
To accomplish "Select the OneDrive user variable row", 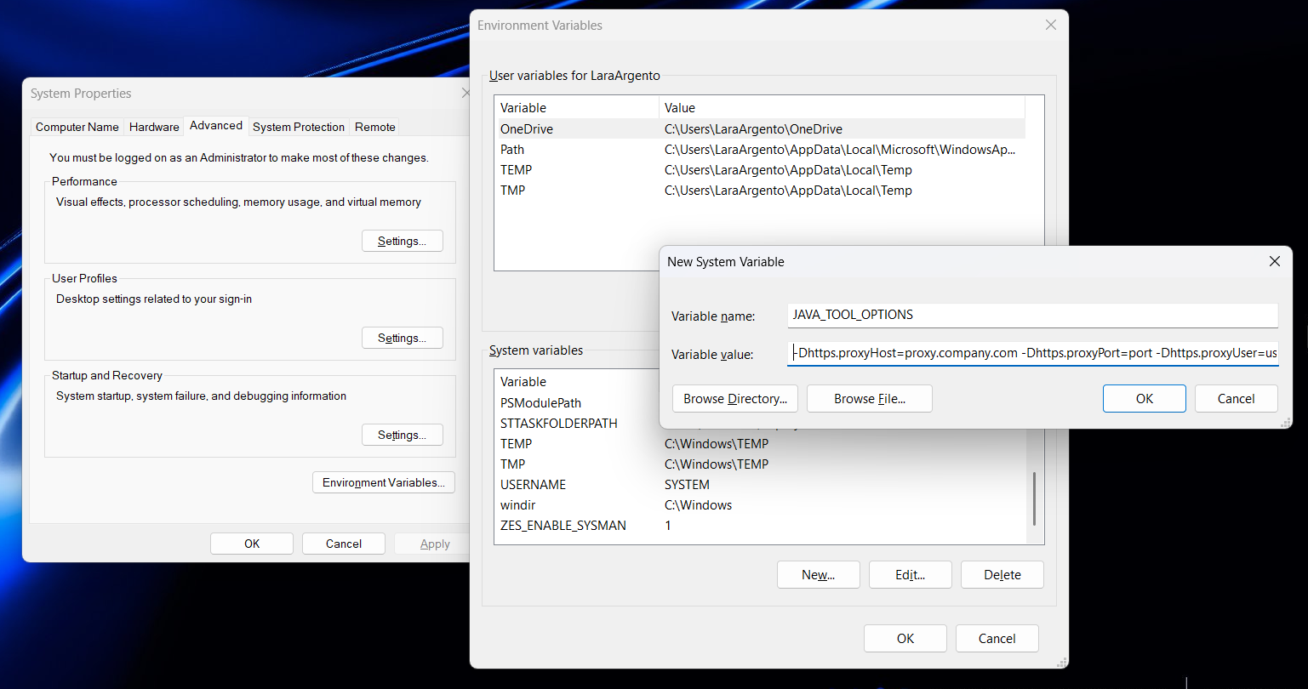I will tap(760, 129).
